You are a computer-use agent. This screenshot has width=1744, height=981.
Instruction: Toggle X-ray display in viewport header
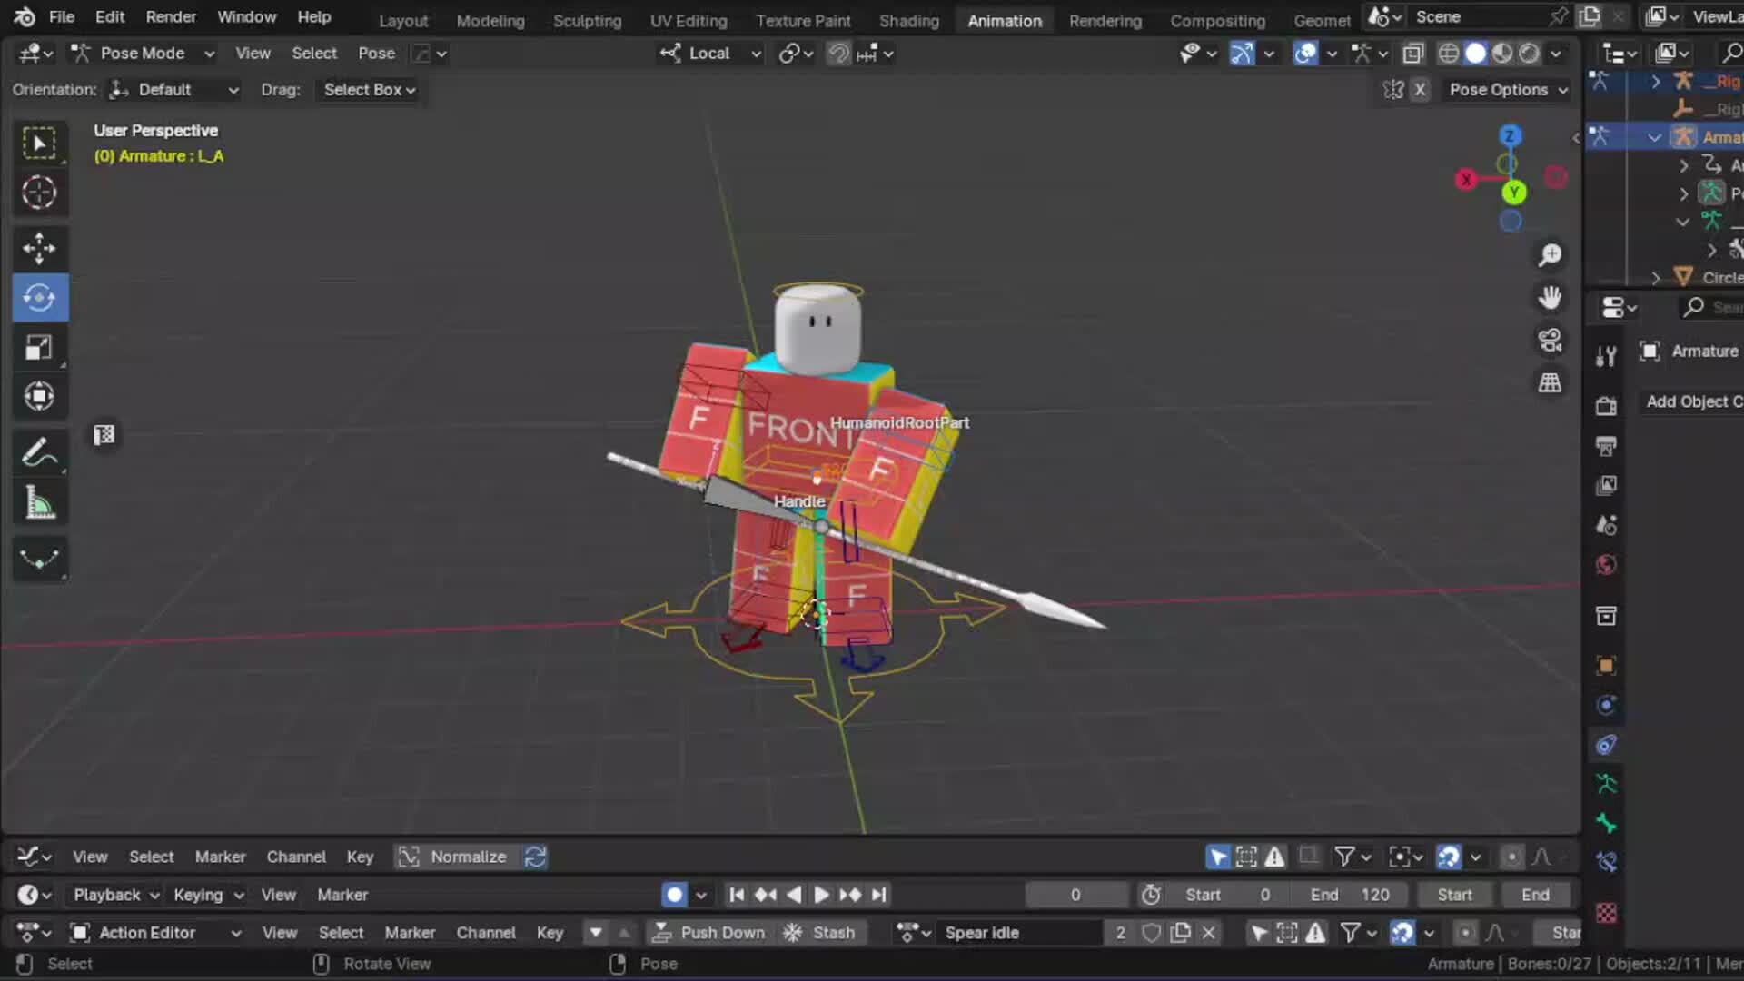1412,54
